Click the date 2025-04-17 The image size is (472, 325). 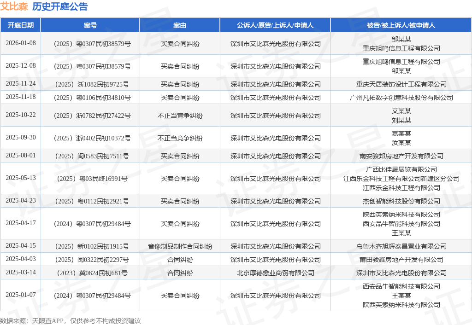20,223
